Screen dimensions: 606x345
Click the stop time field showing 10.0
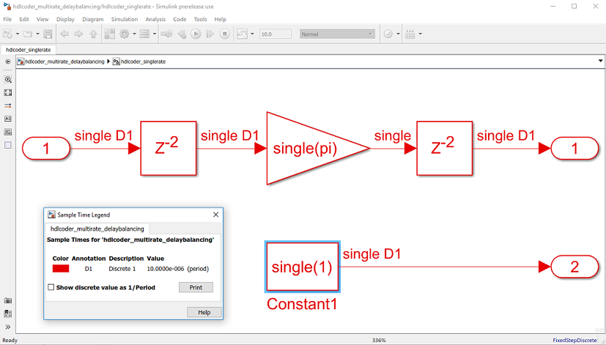tap(276, 34)
